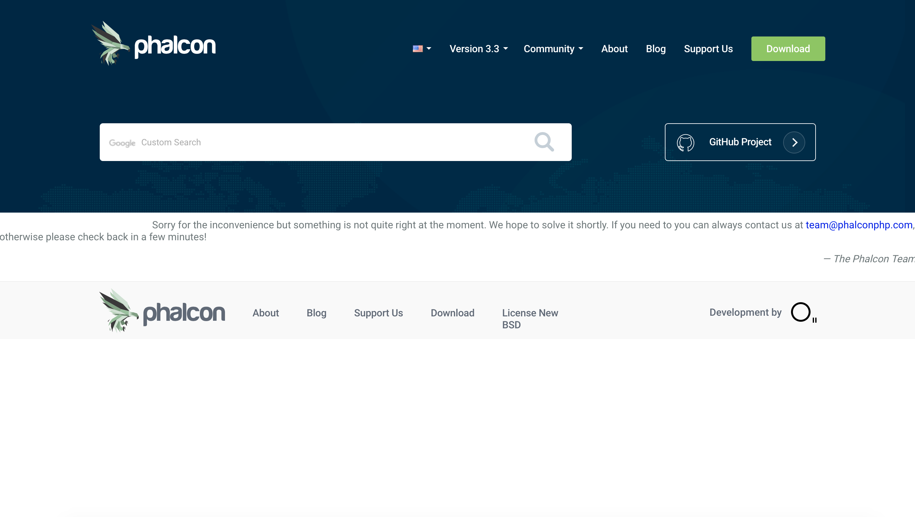This screenshot has width=915, height=517.
Task: Click the GitHub octocat icon
Action: pos(685,142)
